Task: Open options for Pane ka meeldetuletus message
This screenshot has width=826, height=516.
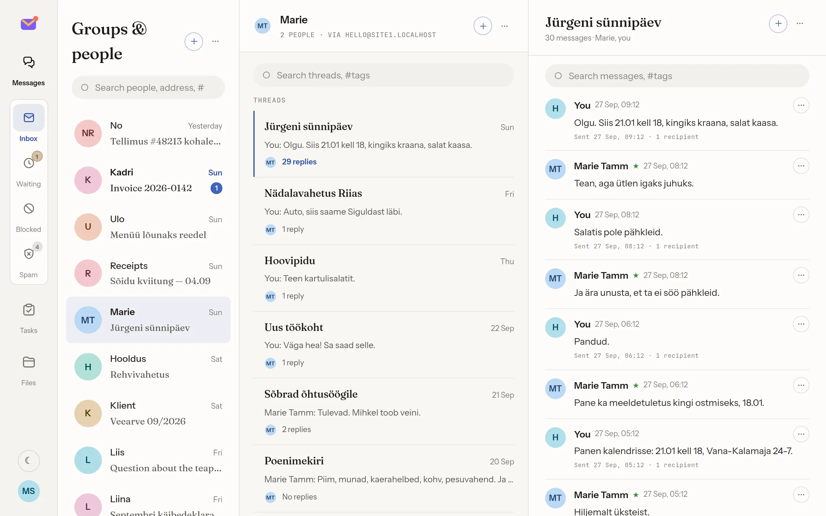Action: pyautogui.click(x=801, y=385)
